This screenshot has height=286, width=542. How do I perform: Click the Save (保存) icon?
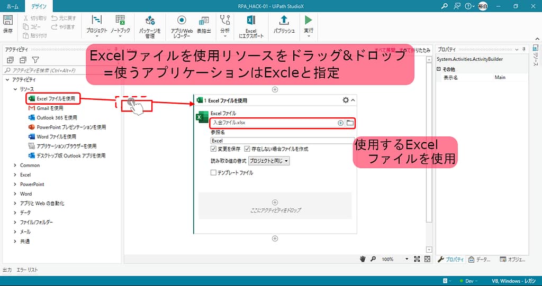pos(8,22)
